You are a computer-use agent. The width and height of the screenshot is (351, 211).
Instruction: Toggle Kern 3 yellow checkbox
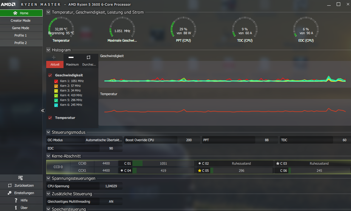(56, 91)
